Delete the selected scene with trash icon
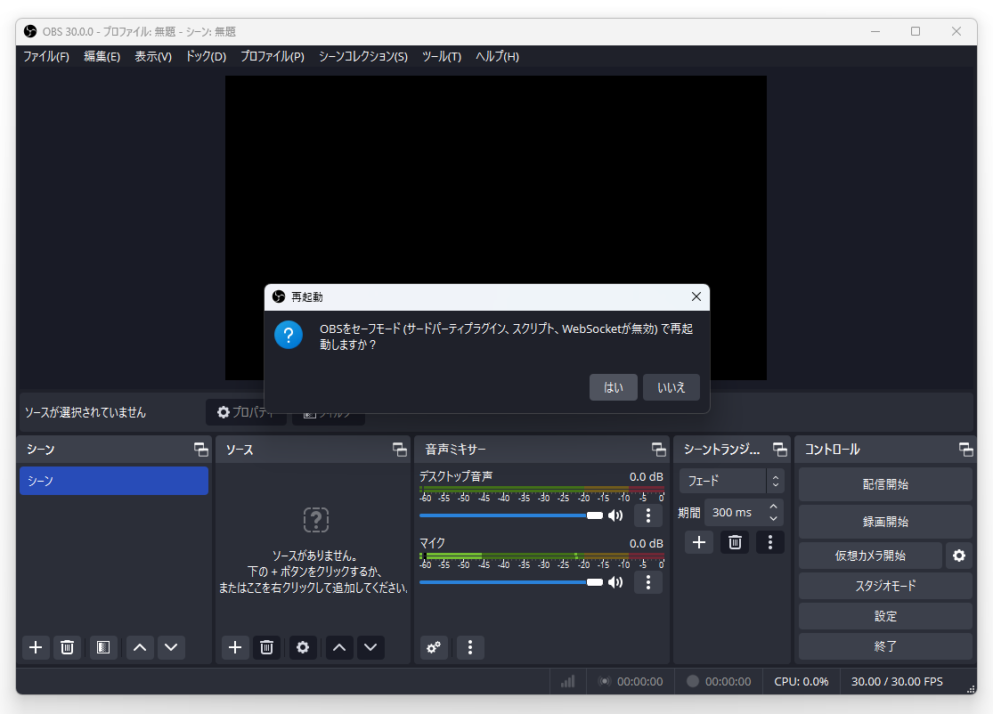 click(x=67, y=647)
